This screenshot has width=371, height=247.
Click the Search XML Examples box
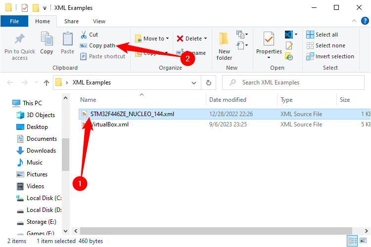[x=293, y=82]
